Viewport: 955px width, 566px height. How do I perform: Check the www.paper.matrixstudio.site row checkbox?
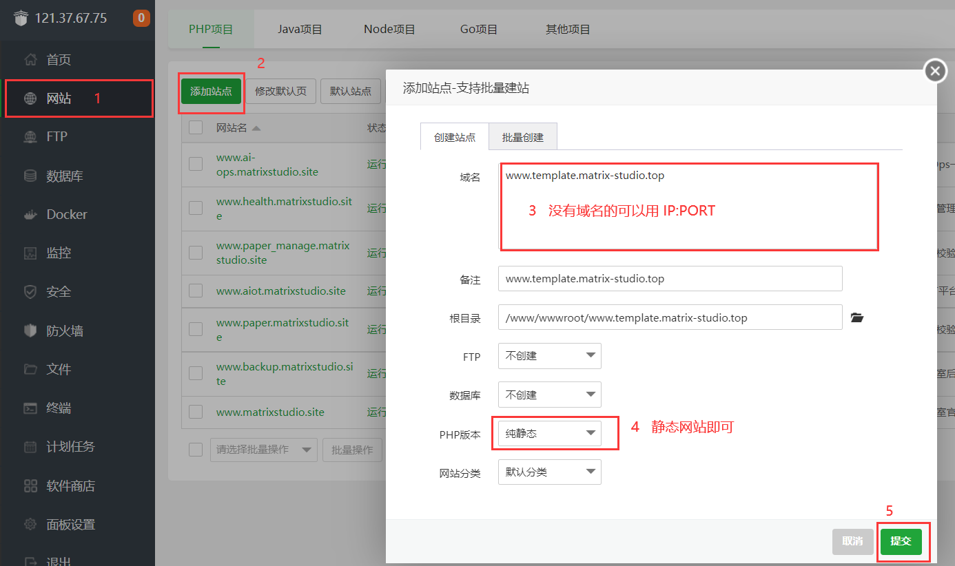click(x=196, y=329)
